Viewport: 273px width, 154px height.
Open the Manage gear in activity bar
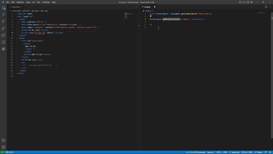coord(3,147)
